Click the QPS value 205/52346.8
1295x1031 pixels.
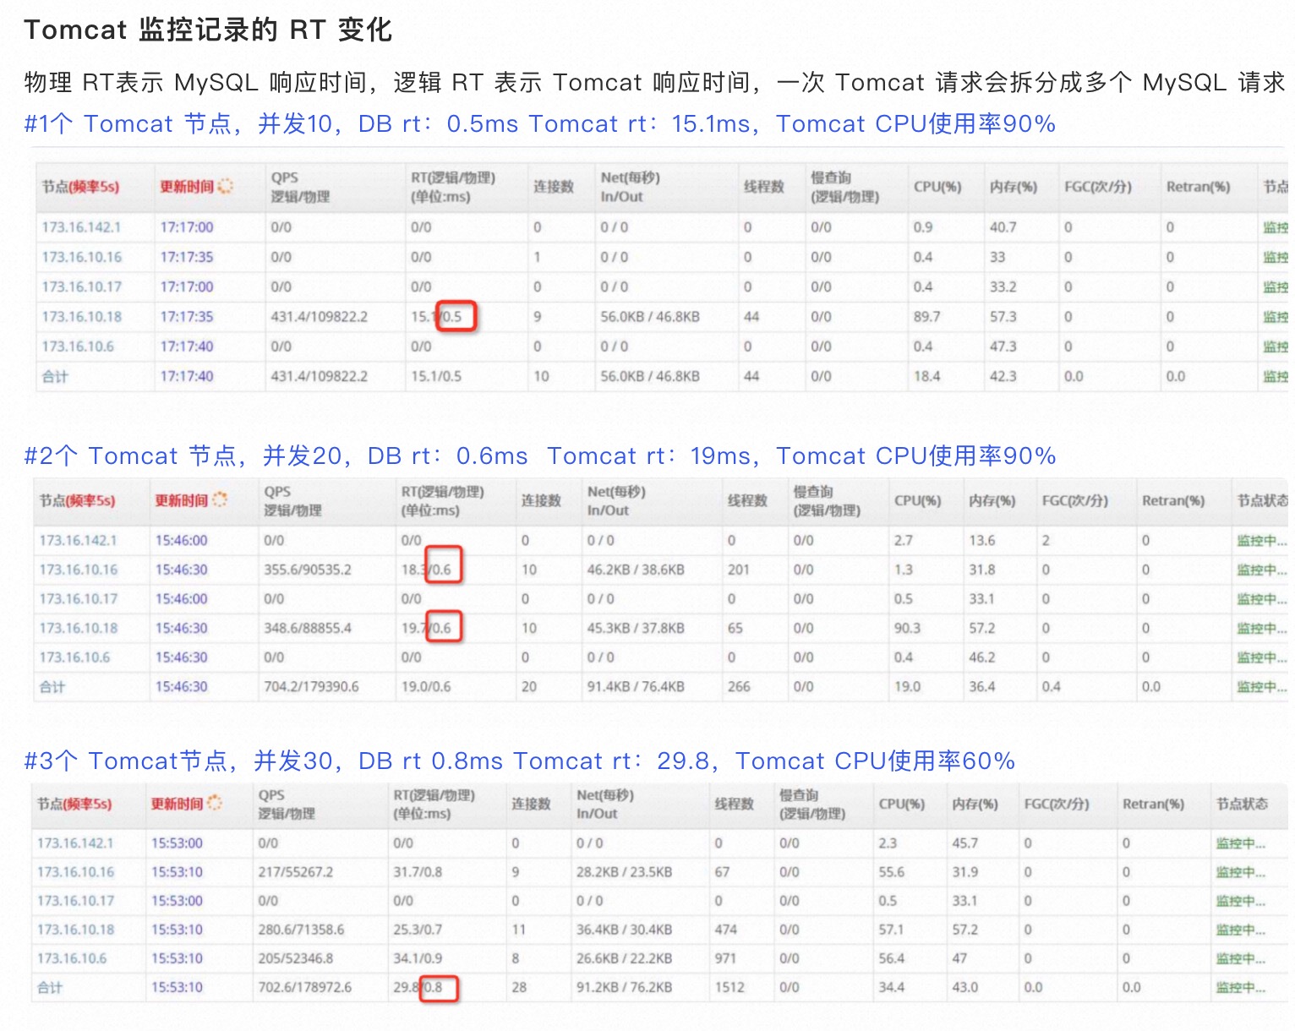click(x=296, y=957)
